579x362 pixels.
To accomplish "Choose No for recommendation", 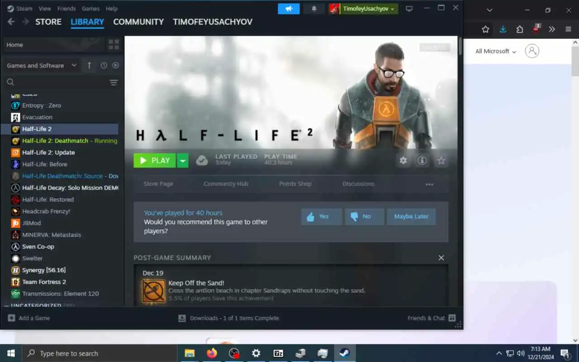I will [364, 217].
